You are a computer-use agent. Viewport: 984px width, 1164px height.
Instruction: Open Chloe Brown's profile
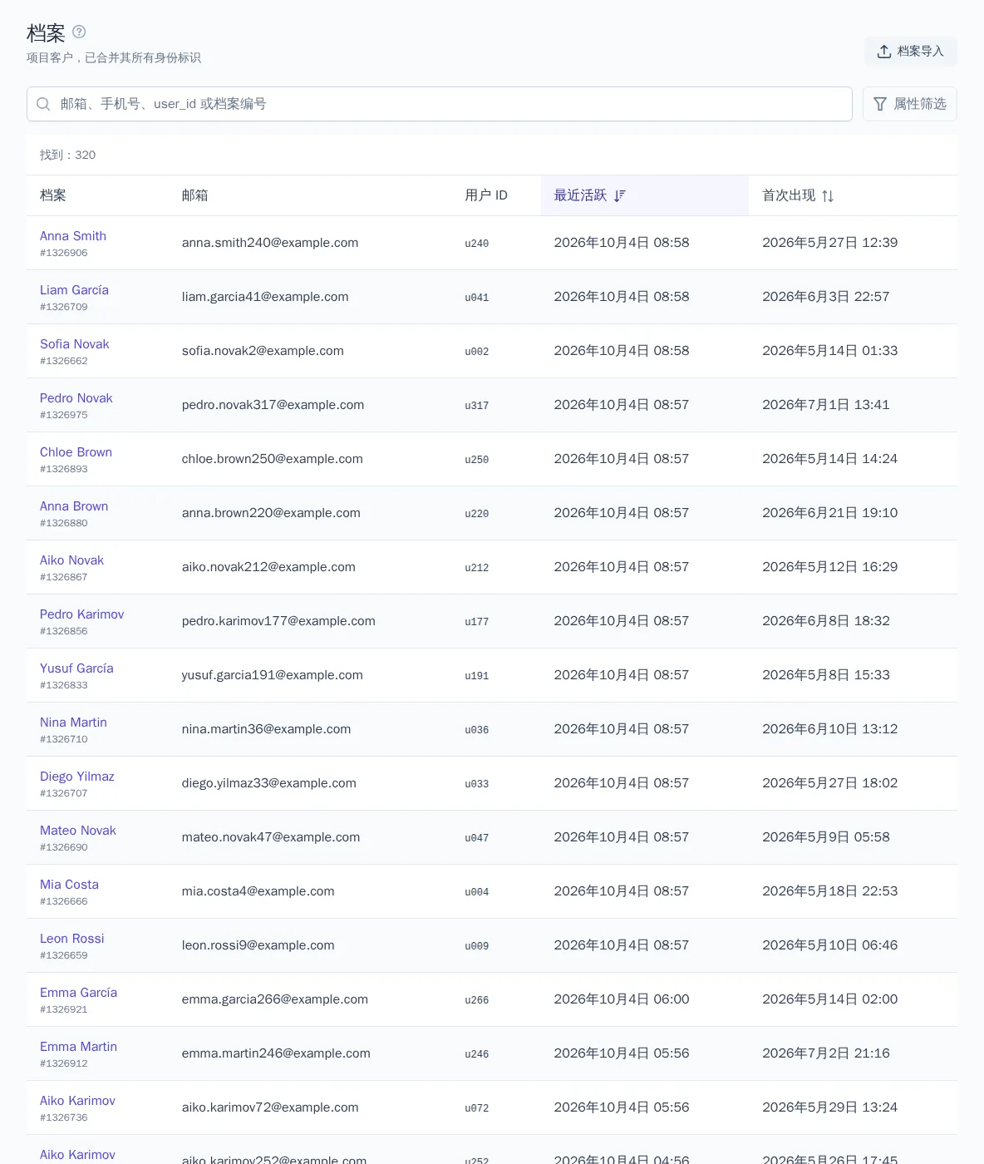(76, 452)
